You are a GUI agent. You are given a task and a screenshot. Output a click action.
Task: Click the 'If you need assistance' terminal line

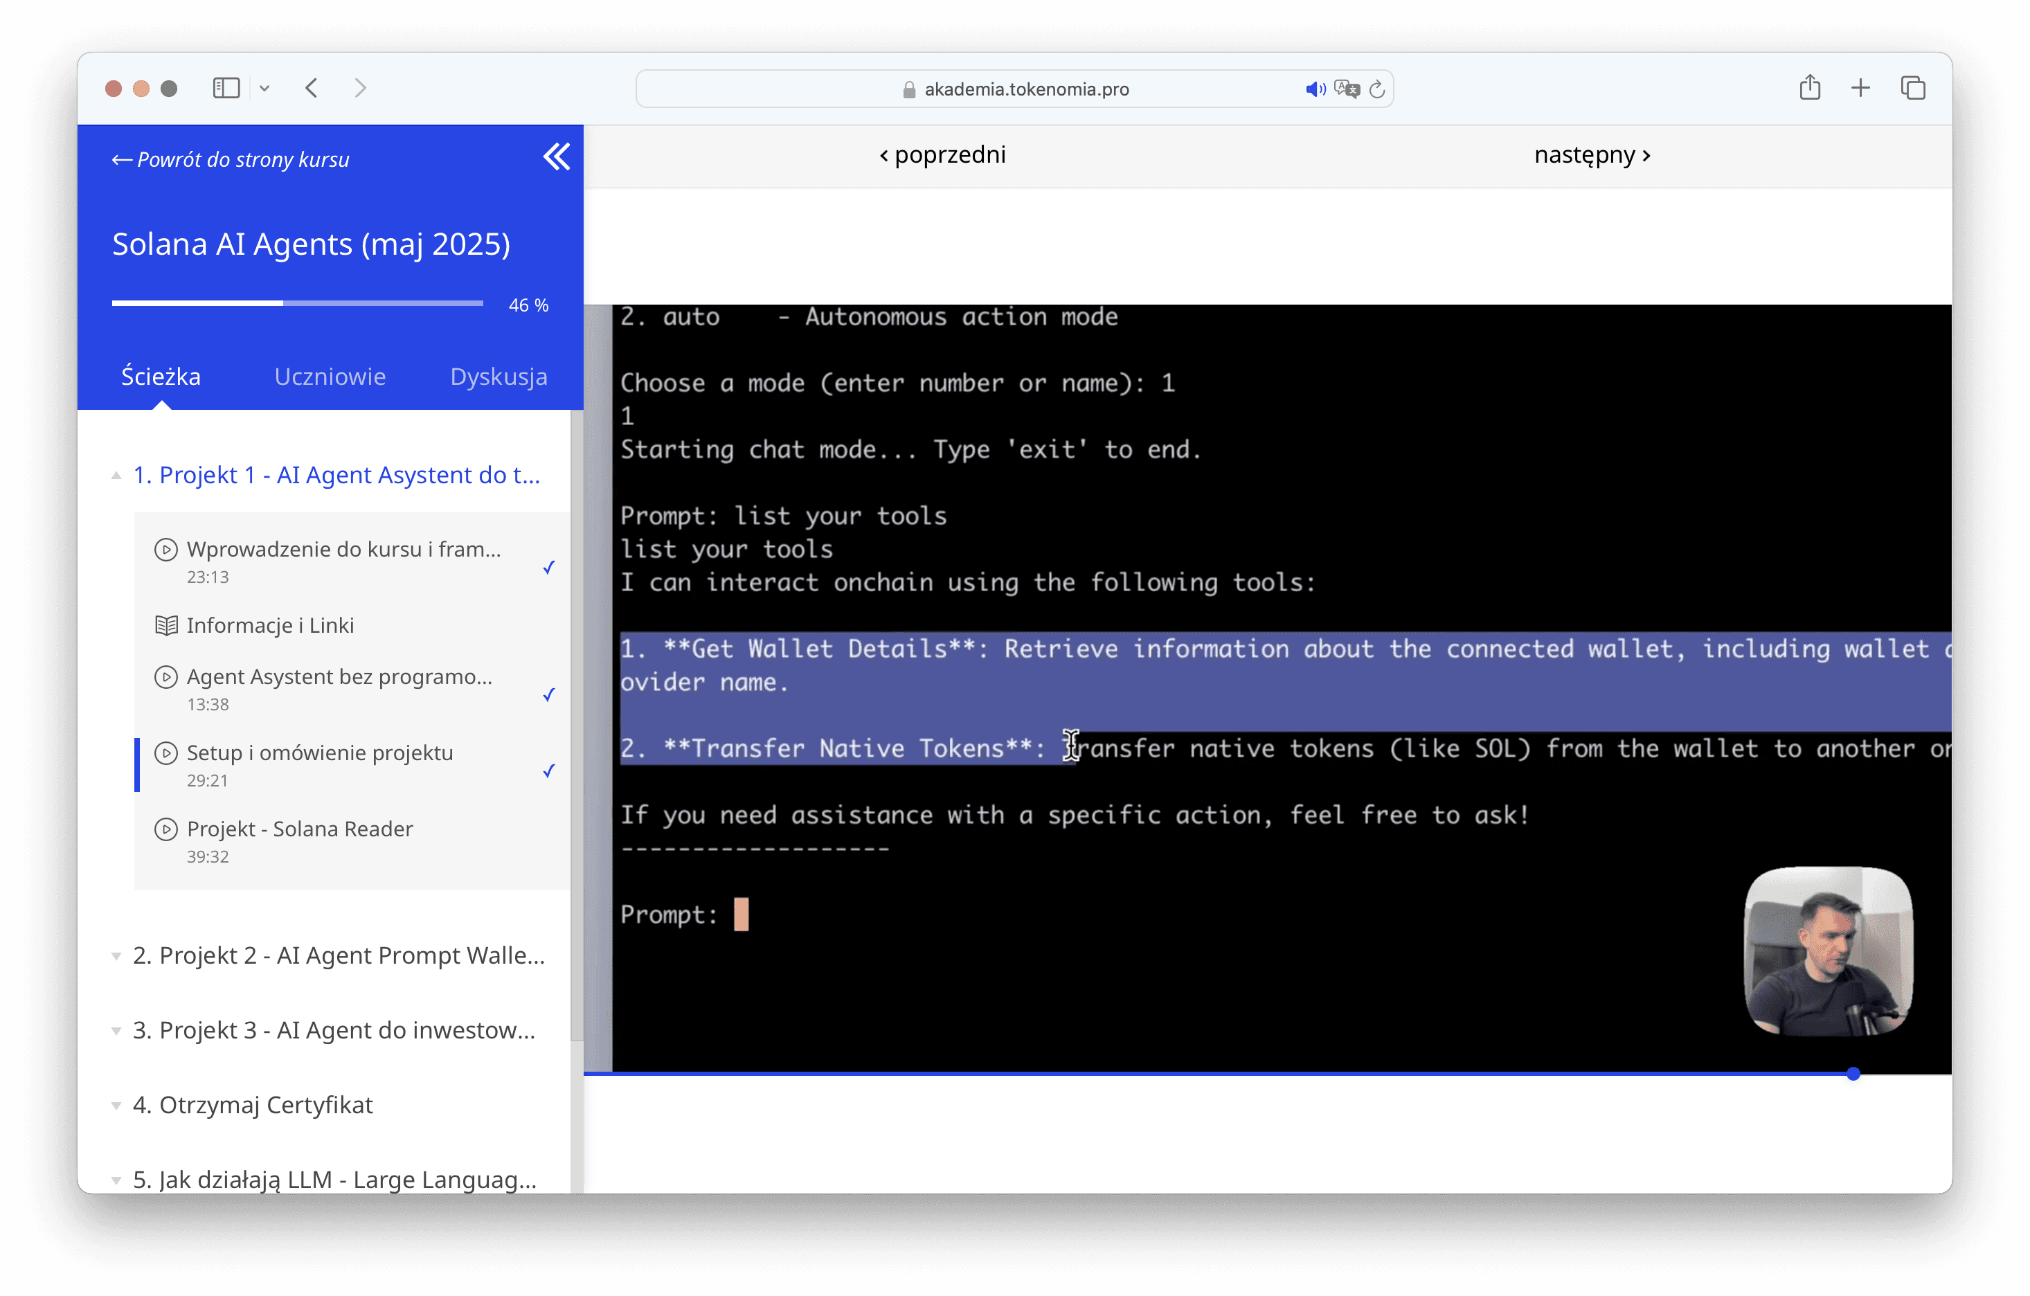point(1075,815)
